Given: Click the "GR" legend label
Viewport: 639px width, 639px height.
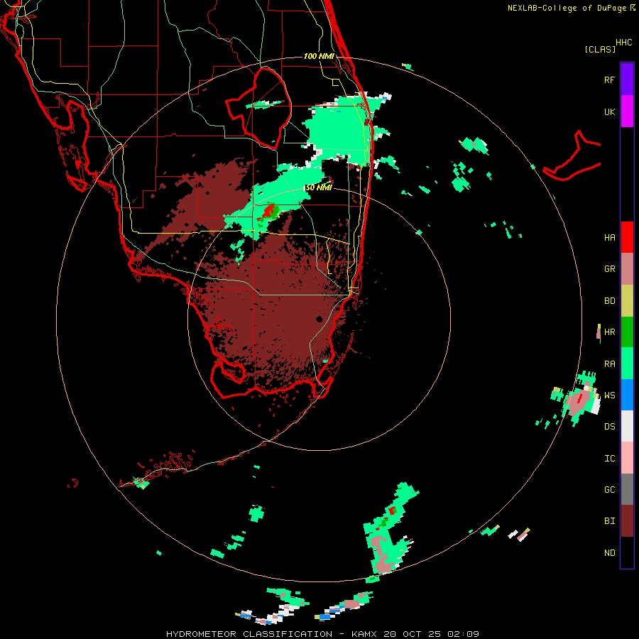Looking at the screenshot, I should coord(609,269).
